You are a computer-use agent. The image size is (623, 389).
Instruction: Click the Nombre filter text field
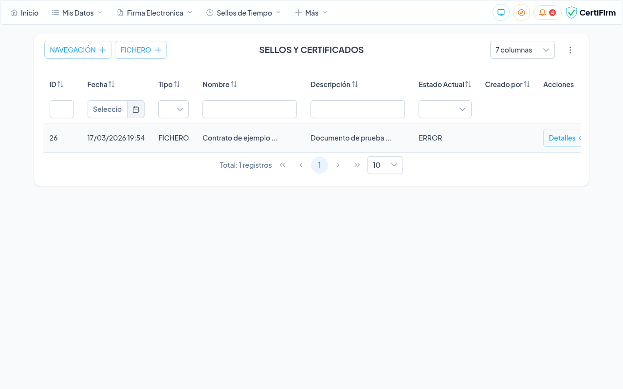coord(250,109)
